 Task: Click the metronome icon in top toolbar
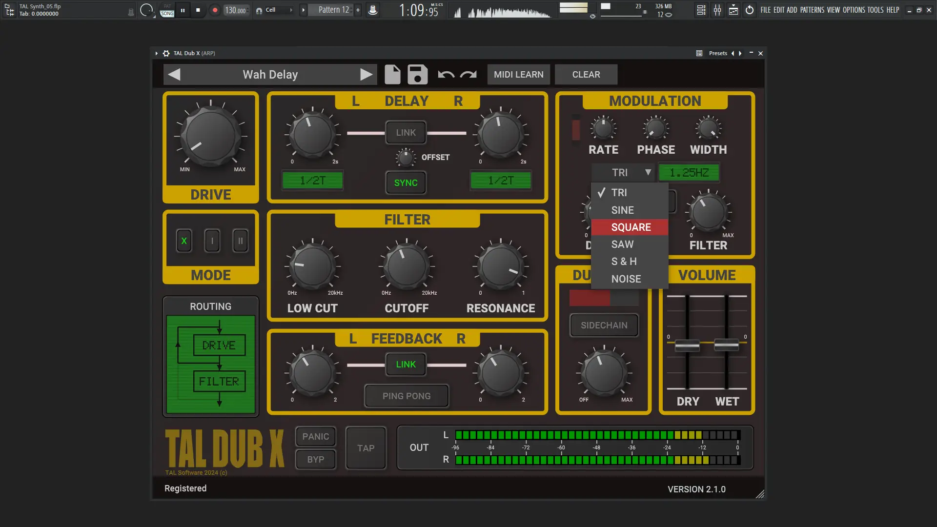(x=372, y=10)
